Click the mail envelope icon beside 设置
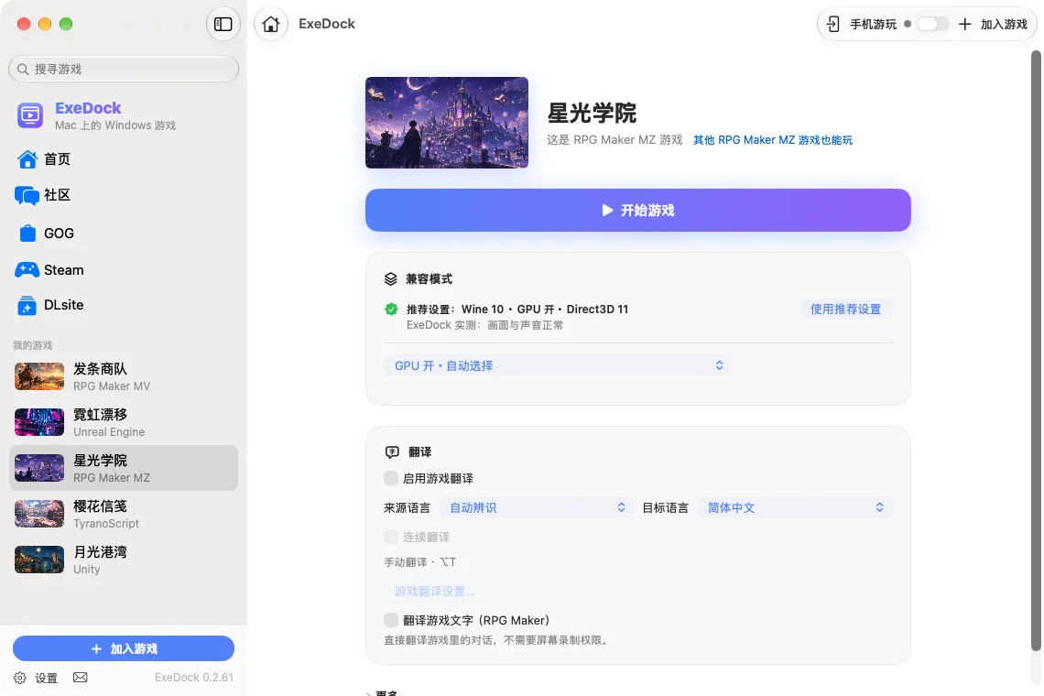Image resolution: width=1044 pixels, height=696 pixels. [81, 678]
